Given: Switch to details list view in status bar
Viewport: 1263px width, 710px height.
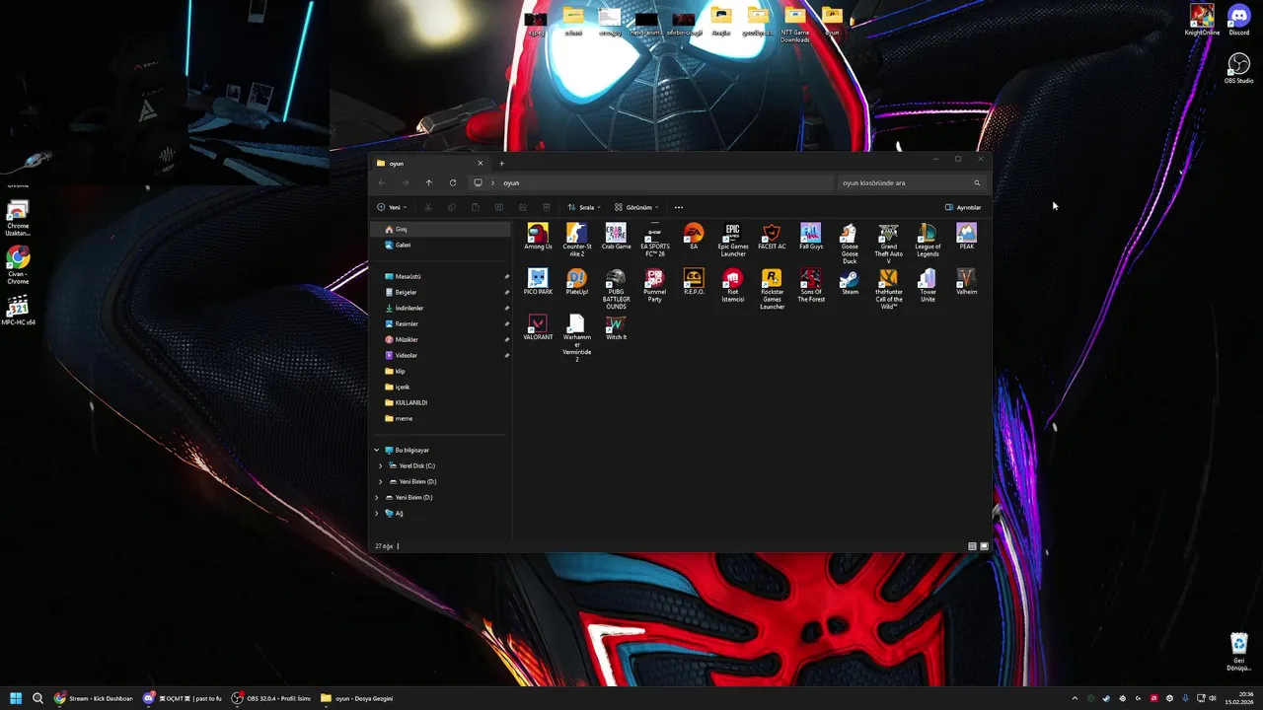Looking at the screenshot, I should coord(973,546).
